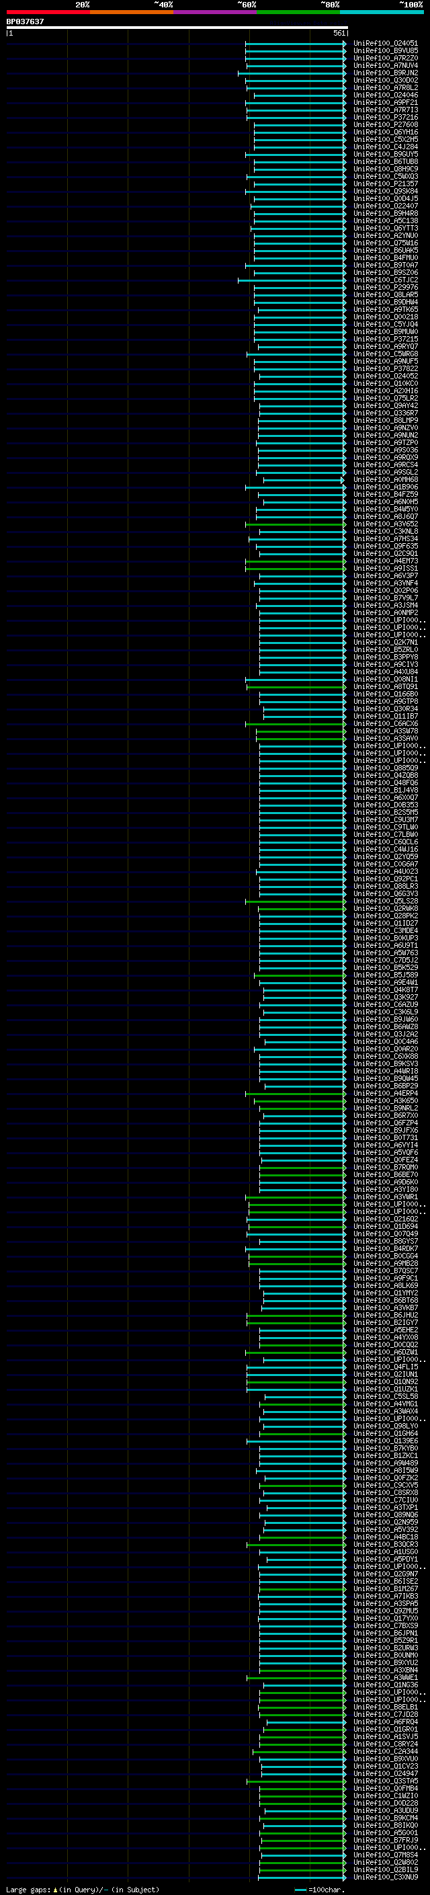Select the UniRef100_C3KNL8 label
The height and width of the screenshot is (1895, 430).
386,531
